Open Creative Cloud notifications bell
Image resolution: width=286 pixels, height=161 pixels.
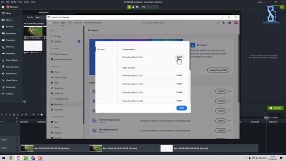tap(223, 23)
